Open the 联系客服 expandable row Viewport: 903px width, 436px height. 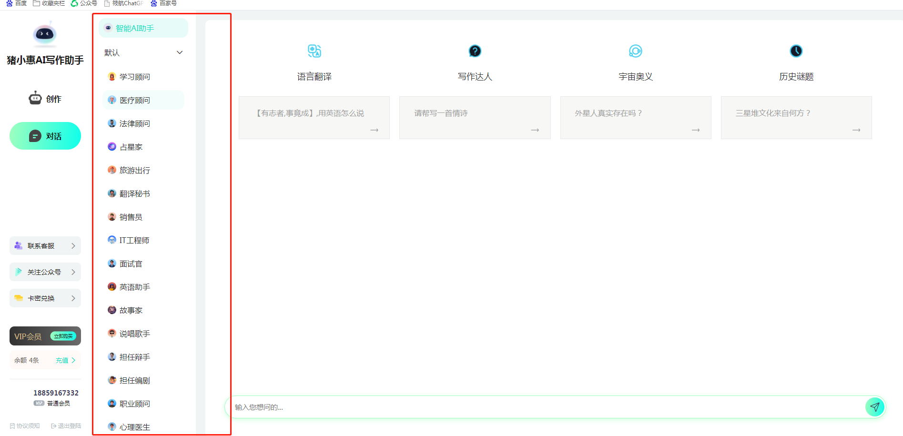pos(45,246)
